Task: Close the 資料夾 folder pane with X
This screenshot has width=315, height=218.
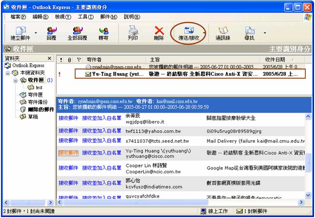Action: (x=49, y=58)
